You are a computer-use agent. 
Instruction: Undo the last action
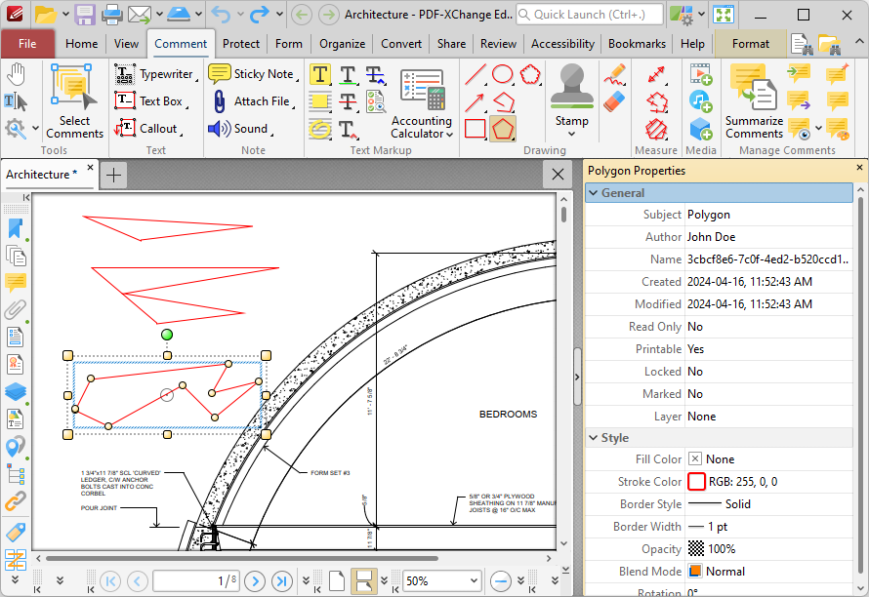(221, 15)
